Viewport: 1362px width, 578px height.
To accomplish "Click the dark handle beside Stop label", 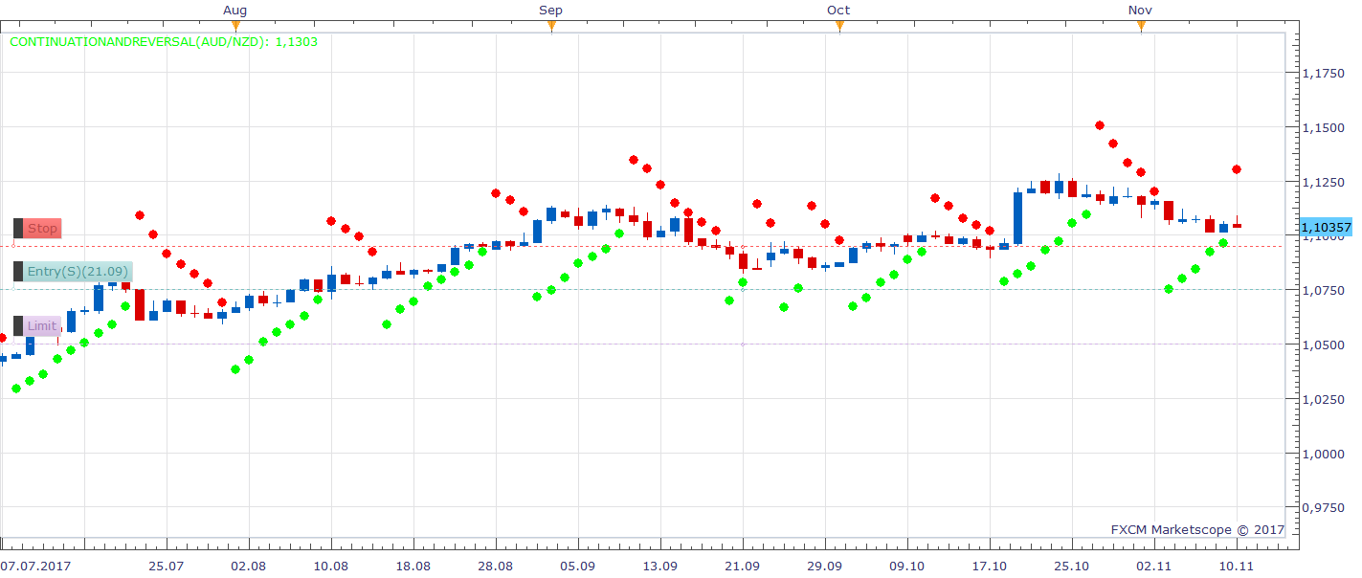I will click(x=18, y=229).
